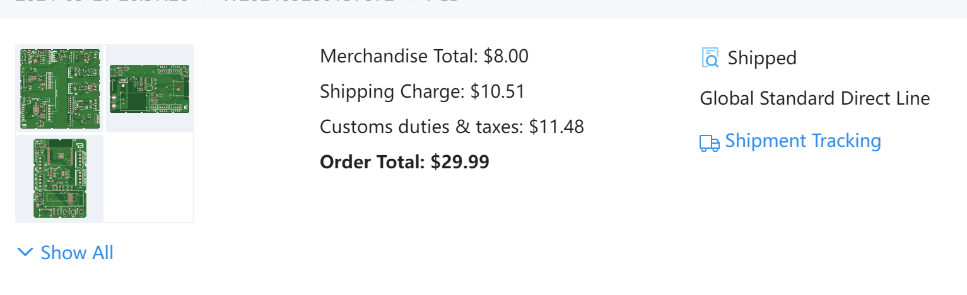
Task: Click the $8.00 merchandise amount
Action: (506, 56)
